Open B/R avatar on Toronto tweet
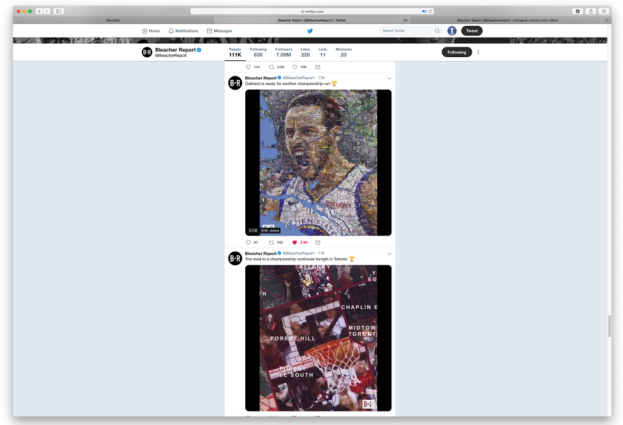Viewport: 623px width, 425px height. [x=235, y=258]
